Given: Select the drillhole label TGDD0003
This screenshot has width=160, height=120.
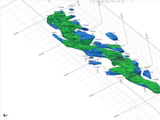Looking at the screenshot, I should [61, 7].
